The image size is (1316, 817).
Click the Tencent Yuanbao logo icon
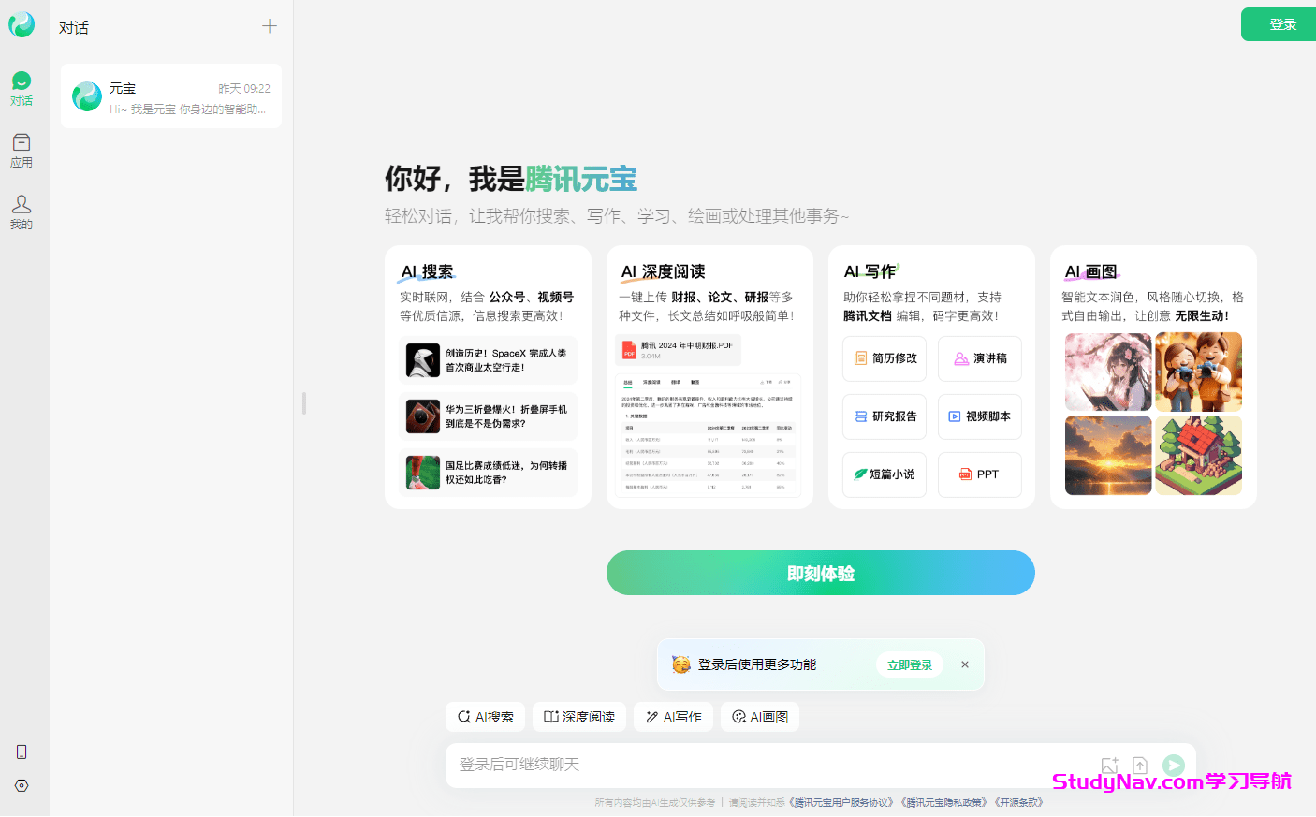22,24
